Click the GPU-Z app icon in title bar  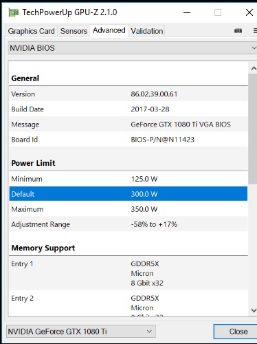tap(13, 12)
